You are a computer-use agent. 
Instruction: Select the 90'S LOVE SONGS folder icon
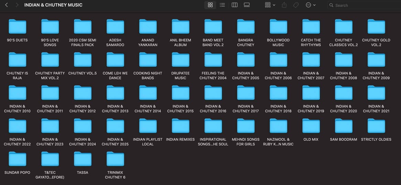coord(50,26)
